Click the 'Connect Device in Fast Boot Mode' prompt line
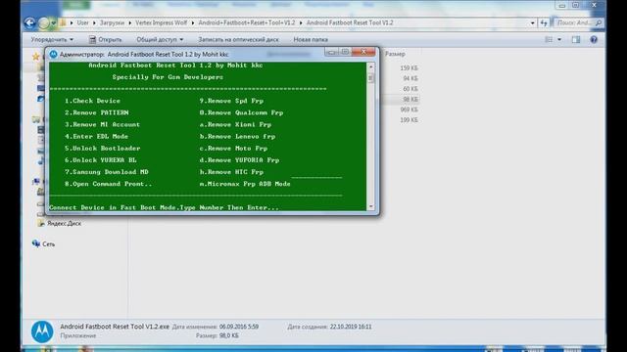The width and height of the screenshot is (627, 352). (x=164, y=207)
